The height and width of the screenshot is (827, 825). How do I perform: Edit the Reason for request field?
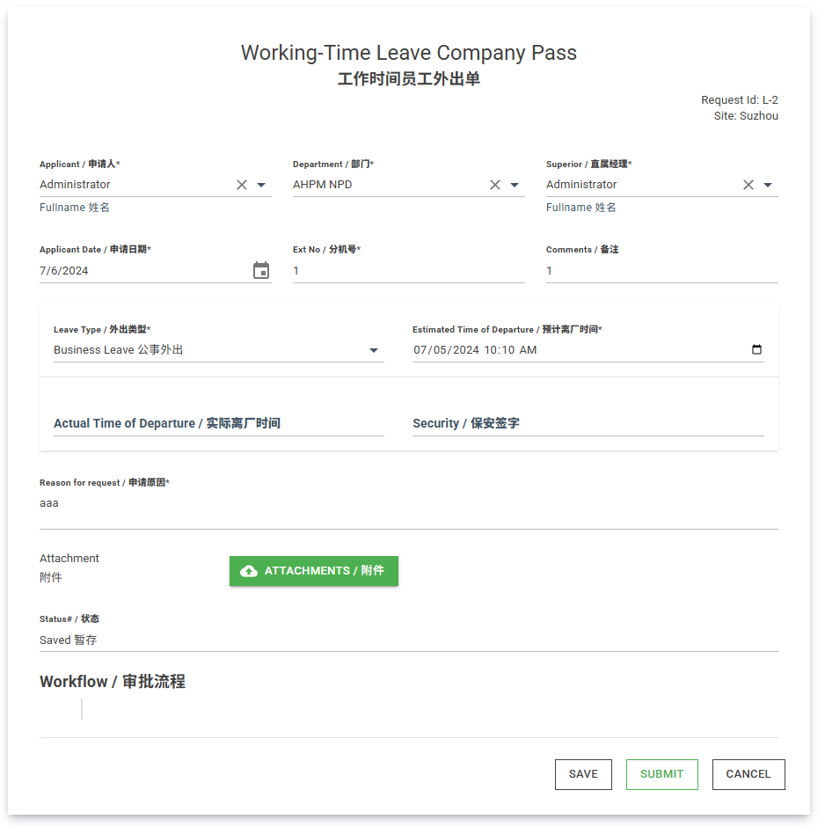coord(408,504)
